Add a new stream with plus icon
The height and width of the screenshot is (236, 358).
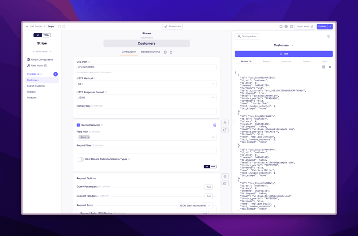55,74
